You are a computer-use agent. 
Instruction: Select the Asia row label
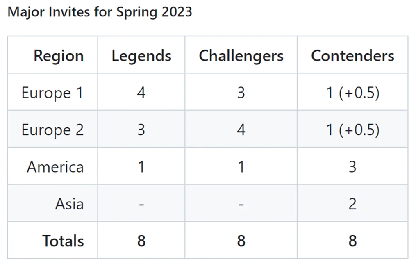click(x=69, y=204)
